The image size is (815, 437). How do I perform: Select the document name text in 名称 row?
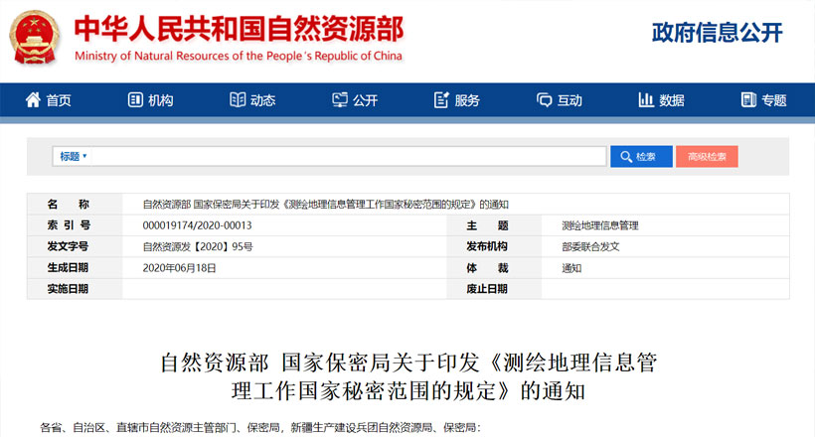[x=325, y=205]
